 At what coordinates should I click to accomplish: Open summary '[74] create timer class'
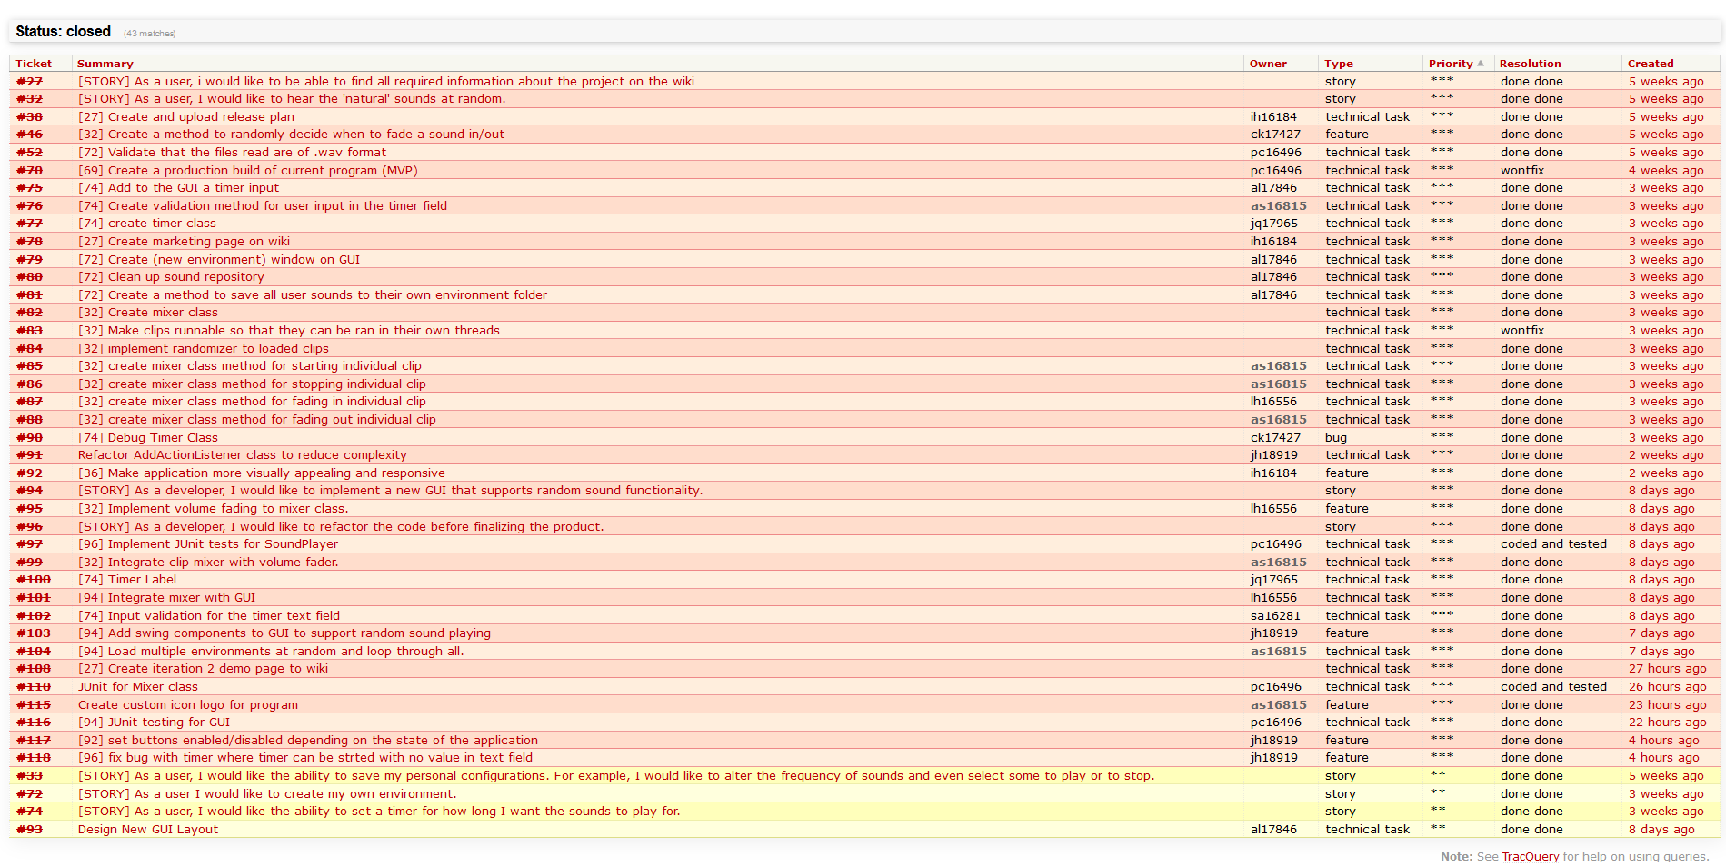147,224
